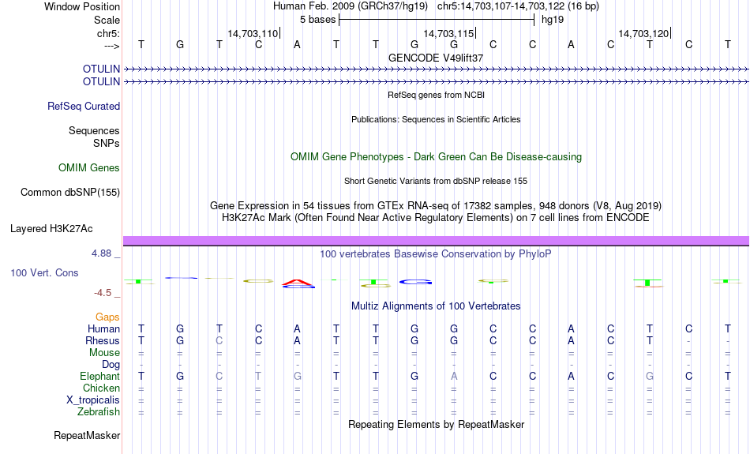Click the RepeatMasker track label
The height and width of the screenshot is (454, 750).
(87, 435)
